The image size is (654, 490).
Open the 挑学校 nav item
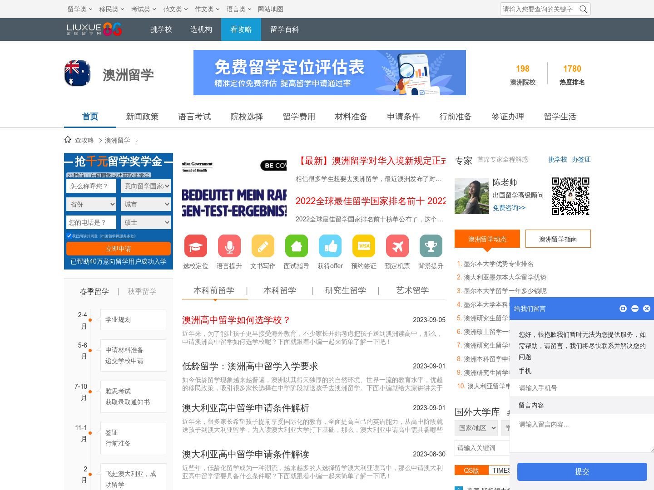[x=161, y=29]
